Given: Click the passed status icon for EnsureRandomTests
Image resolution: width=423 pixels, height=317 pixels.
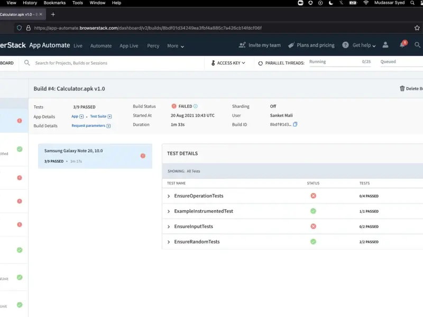Looking at the screenshot, I should (313, 241).
